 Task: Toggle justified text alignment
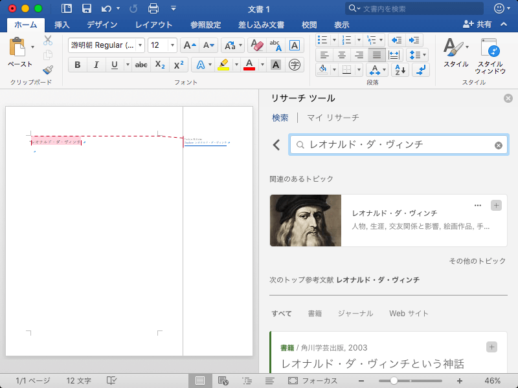click(x=376, y=54)
